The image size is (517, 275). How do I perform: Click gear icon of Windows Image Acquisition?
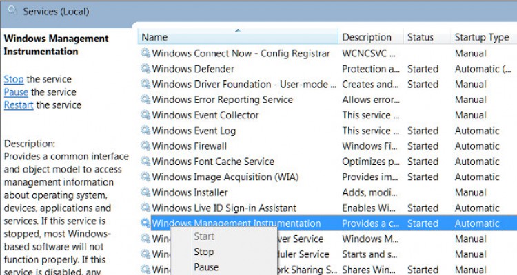[x=145, y=176]
